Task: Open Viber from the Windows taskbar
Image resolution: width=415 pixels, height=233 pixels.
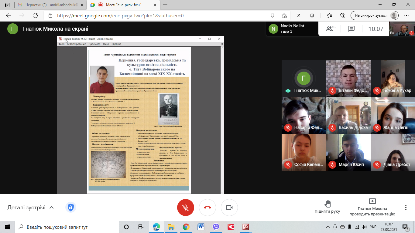Action: point(216,227)
